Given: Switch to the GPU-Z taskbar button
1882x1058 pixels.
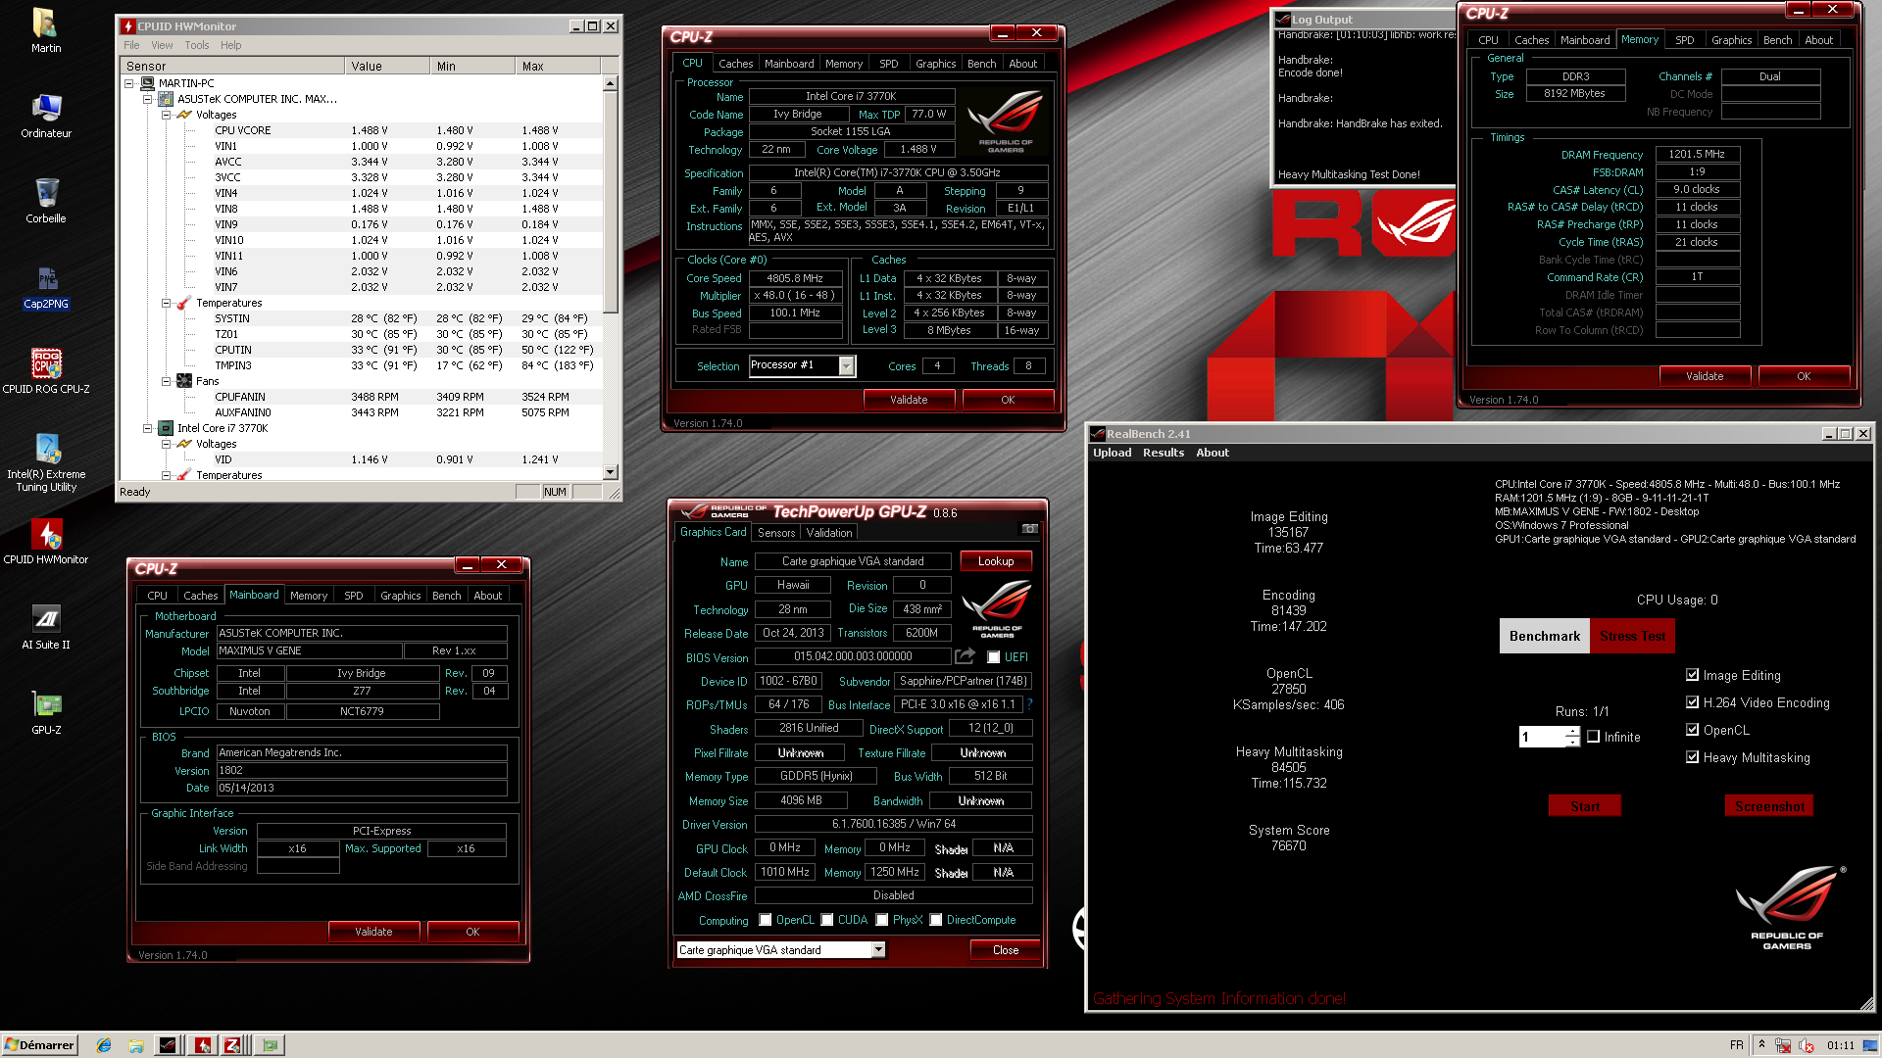Looking at the screenshot, I should (270, 1045).
